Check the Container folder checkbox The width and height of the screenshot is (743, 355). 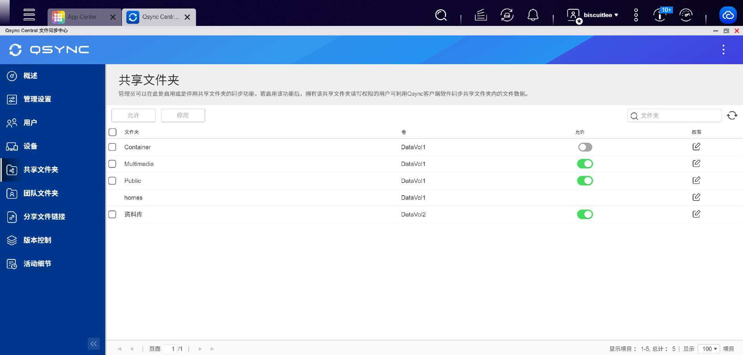112,147
